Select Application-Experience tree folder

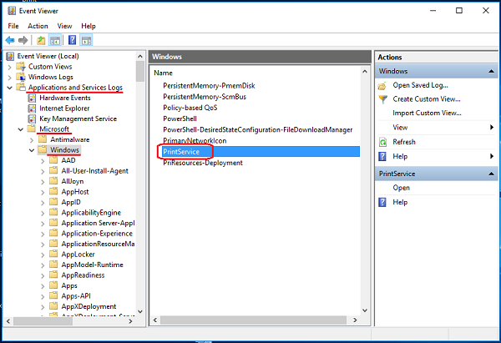coord(97,234)
